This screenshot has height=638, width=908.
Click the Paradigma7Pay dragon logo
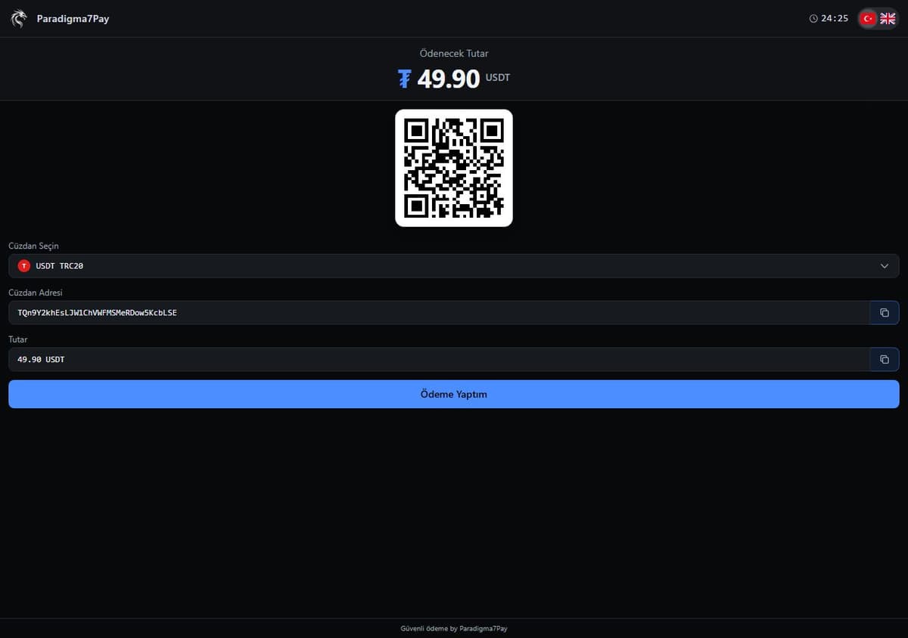19,18
